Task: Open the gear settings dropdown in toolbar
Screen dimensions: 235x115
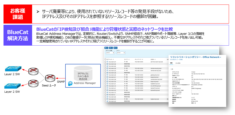Action: pos(107,48)
